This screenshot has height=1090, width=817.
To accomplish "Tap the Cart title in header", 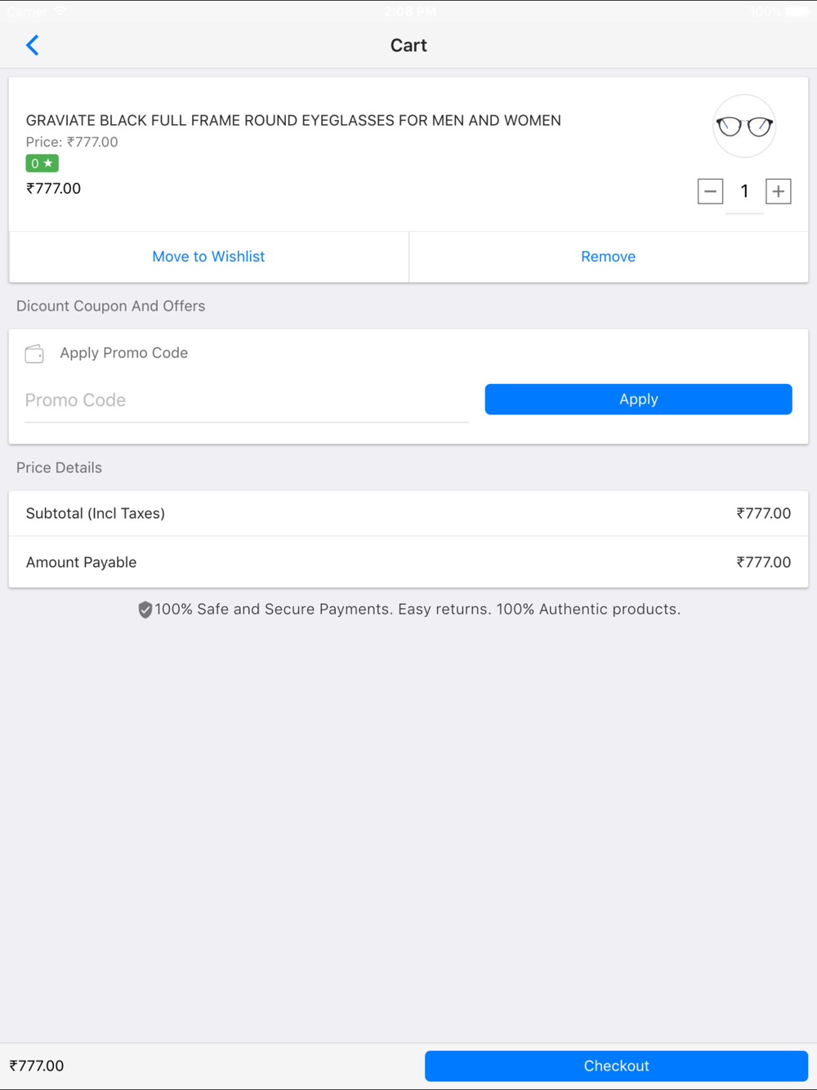I will [408, 45].
